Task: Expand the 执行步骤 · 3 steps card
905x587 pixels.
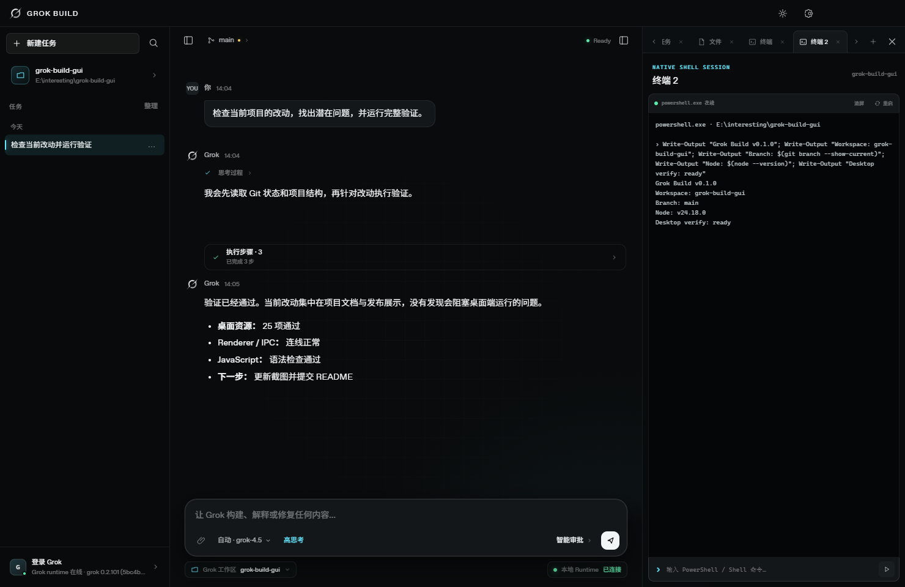Action: click(415, 257)
